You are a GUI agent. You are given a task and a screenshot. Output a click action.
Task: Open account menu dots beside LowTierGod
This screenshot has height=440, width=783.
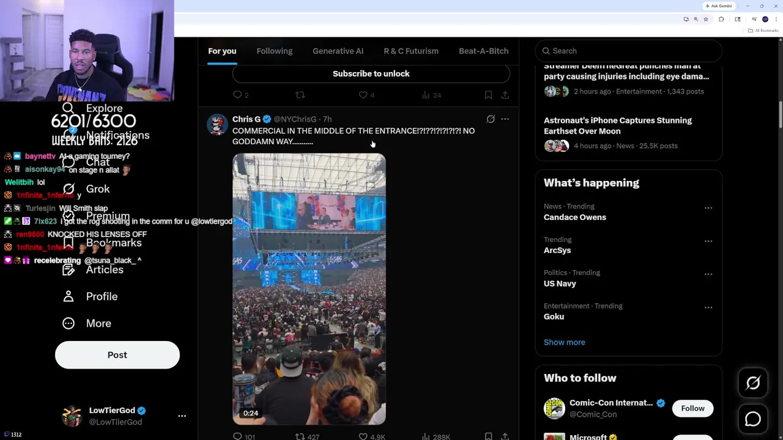point(182,416)
